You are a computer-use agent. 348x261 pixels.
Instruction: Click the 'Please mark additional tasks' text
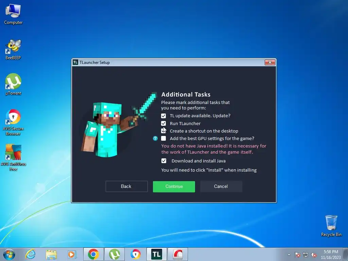coord(195,105)
